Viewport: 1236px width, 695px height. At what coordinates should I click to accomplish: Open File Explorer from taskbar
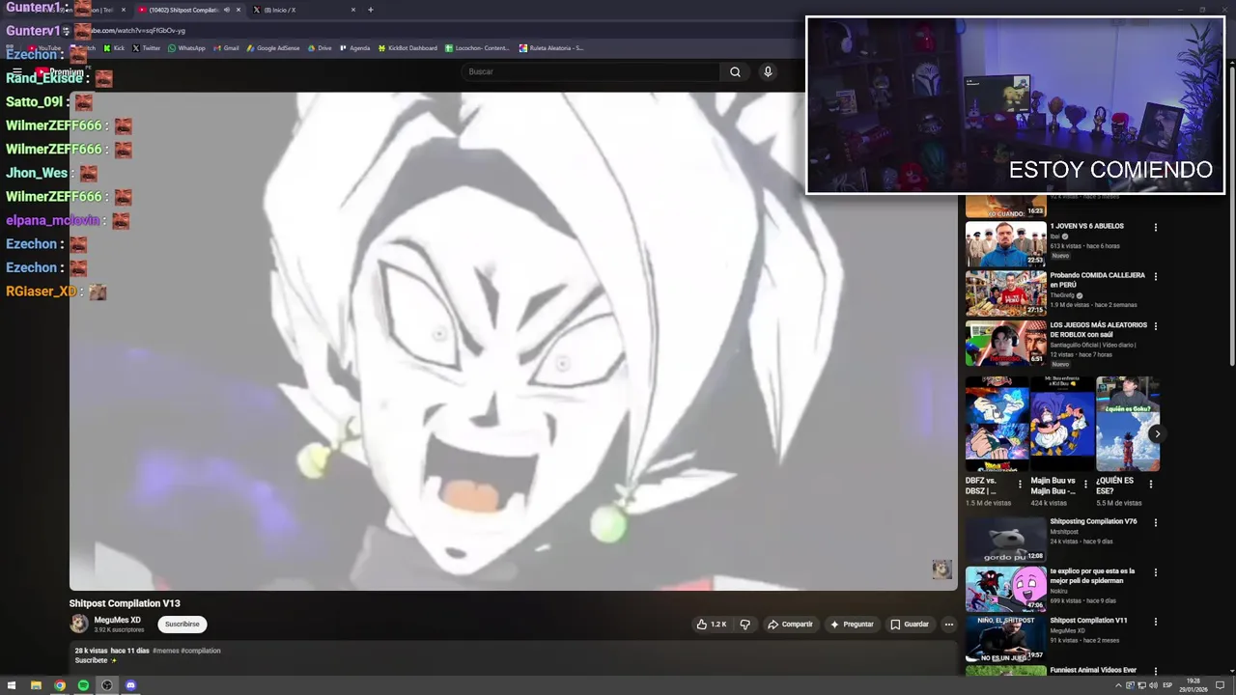[36, 685]
